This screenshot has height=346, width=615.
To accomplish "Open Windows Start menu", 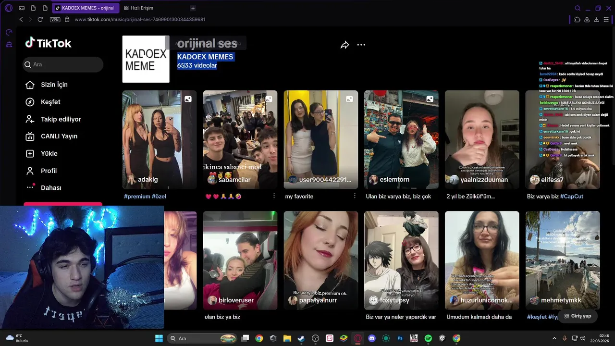I will click(x=159, y=338).
